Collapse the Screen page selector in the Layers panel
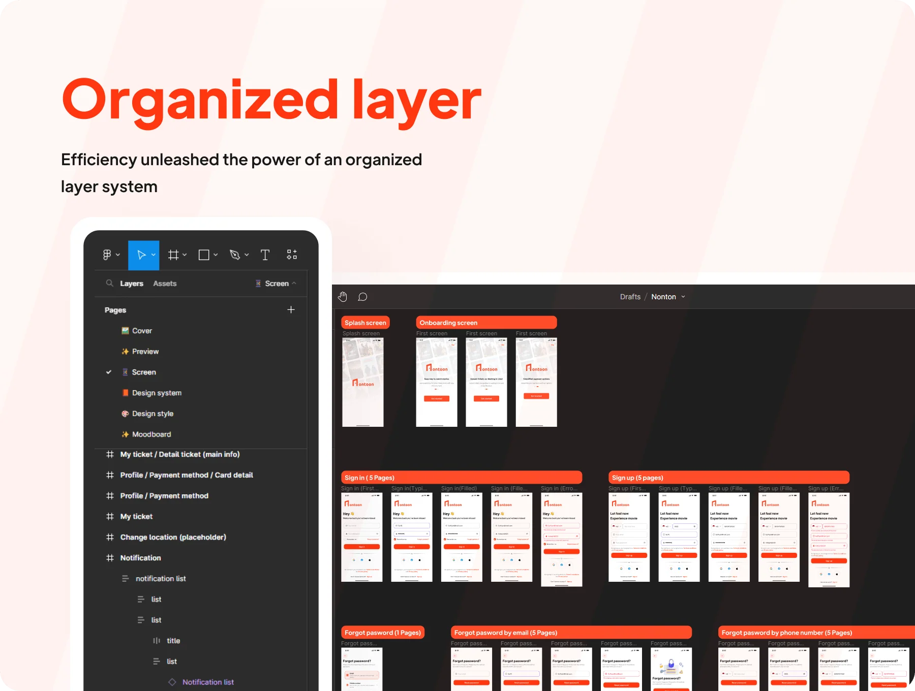The width and height of the screenshot is (915, 691). coord(294,284)
